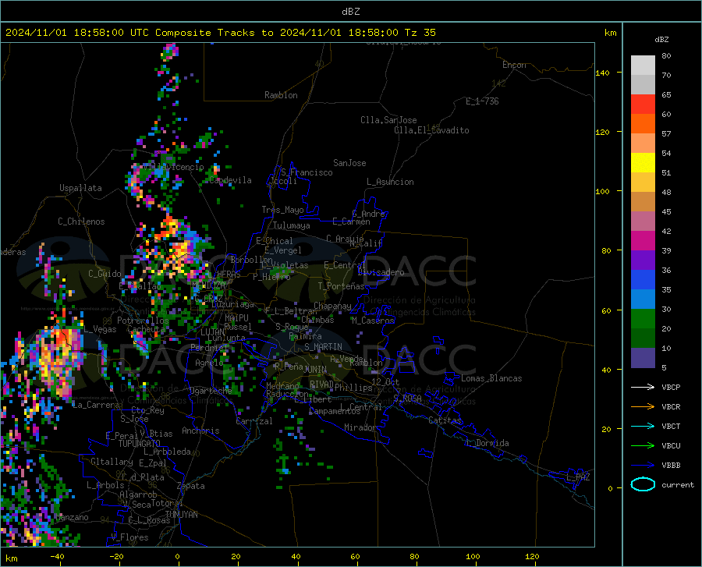Pick the light blue 30-35 dBZ swatch
The height and width of the screenshot is (567, 702).
643,299
